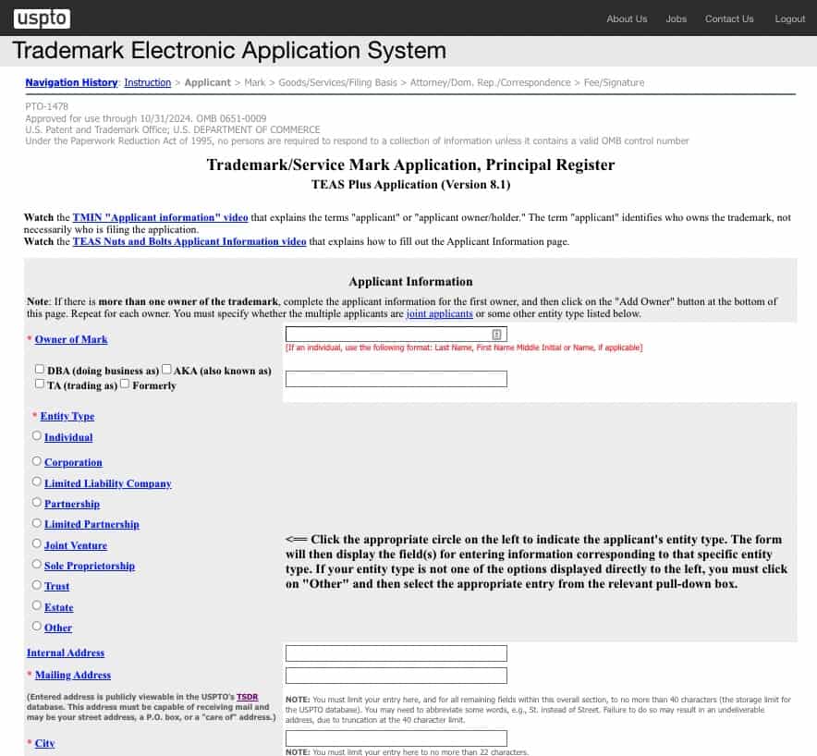Click the autofill icon in Owner of Mark field
Viewport: 817px width, 756px height.
496,335
